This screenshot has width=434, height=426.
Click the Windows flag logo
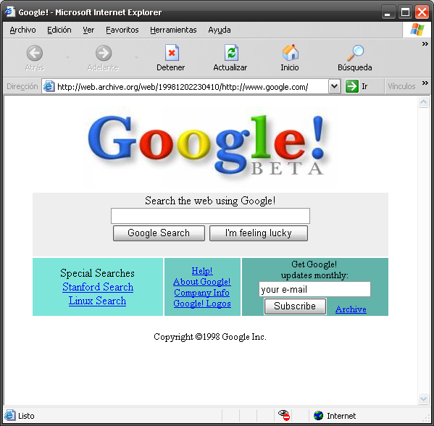[x=417, y=29]
